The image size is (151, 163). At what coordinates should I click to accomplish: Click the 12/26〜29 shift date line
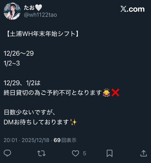tap(19, 53)
